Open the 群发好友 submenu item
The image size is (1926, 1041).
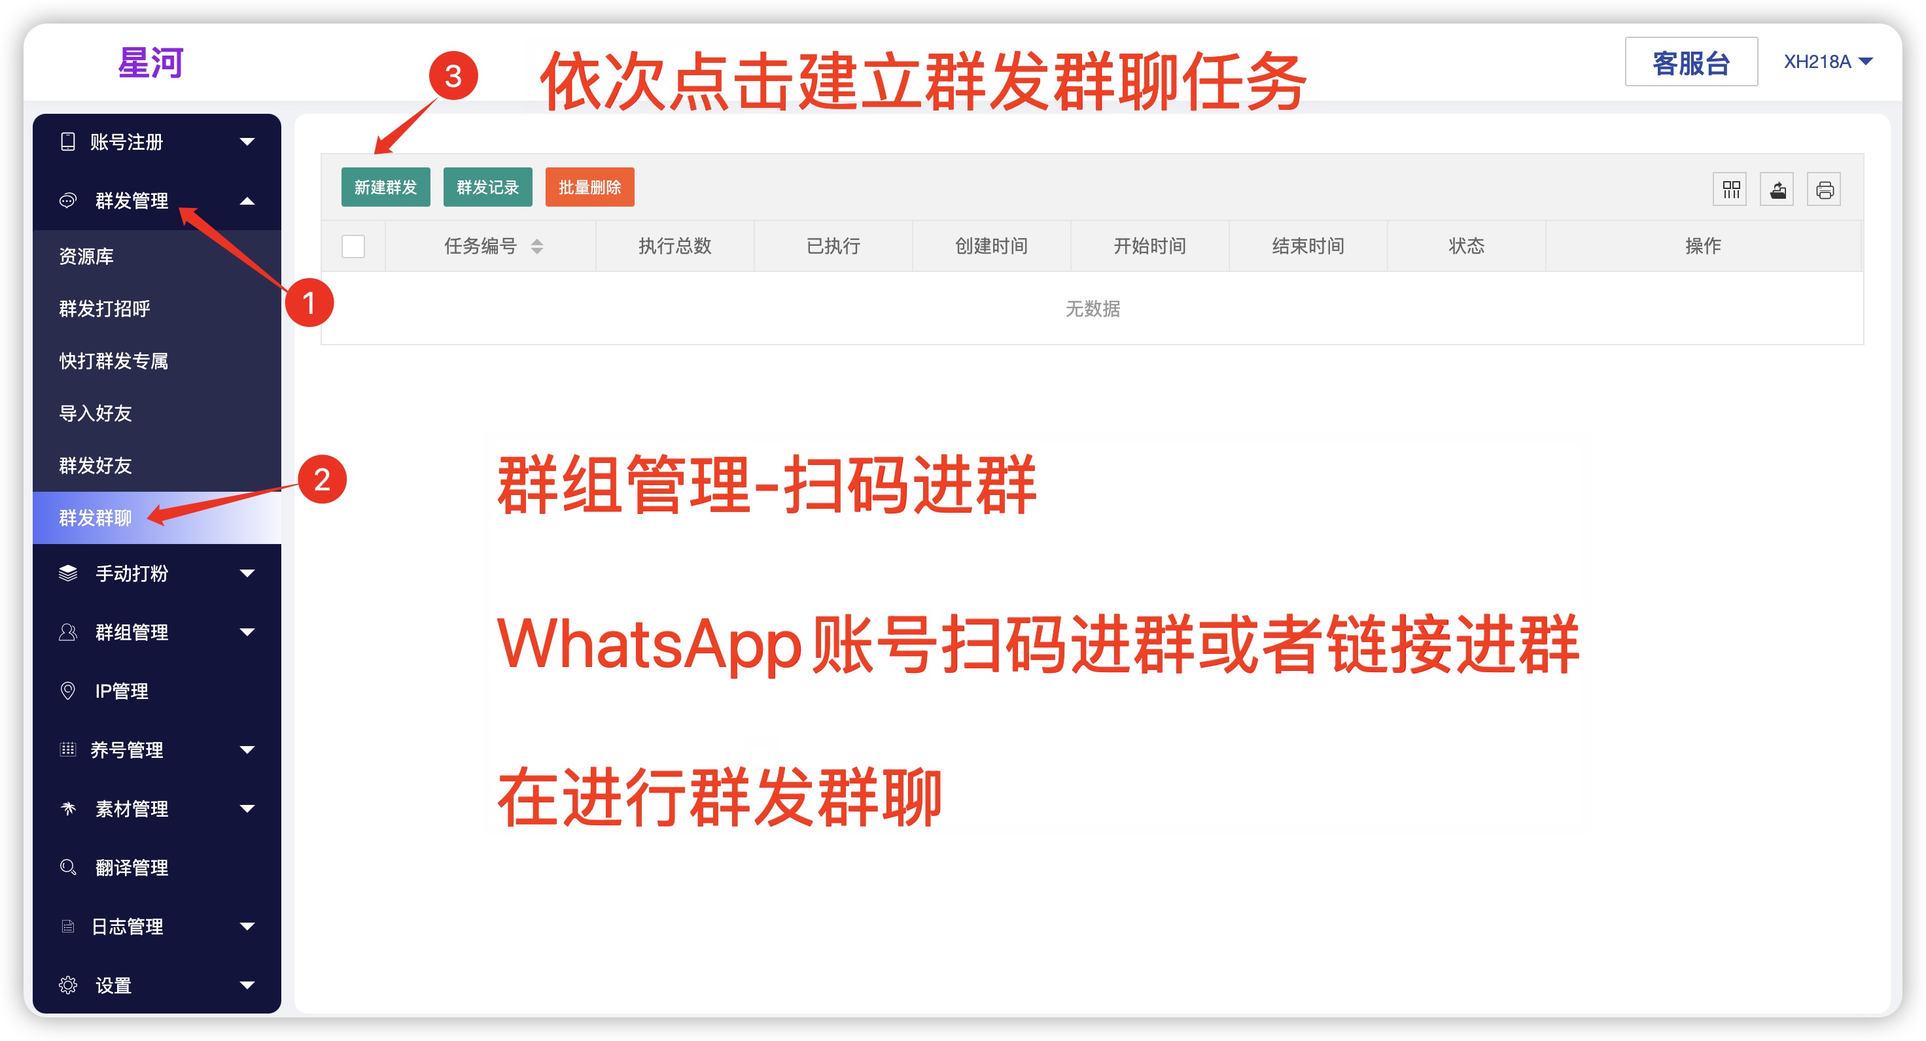click(x=96, y=465)
